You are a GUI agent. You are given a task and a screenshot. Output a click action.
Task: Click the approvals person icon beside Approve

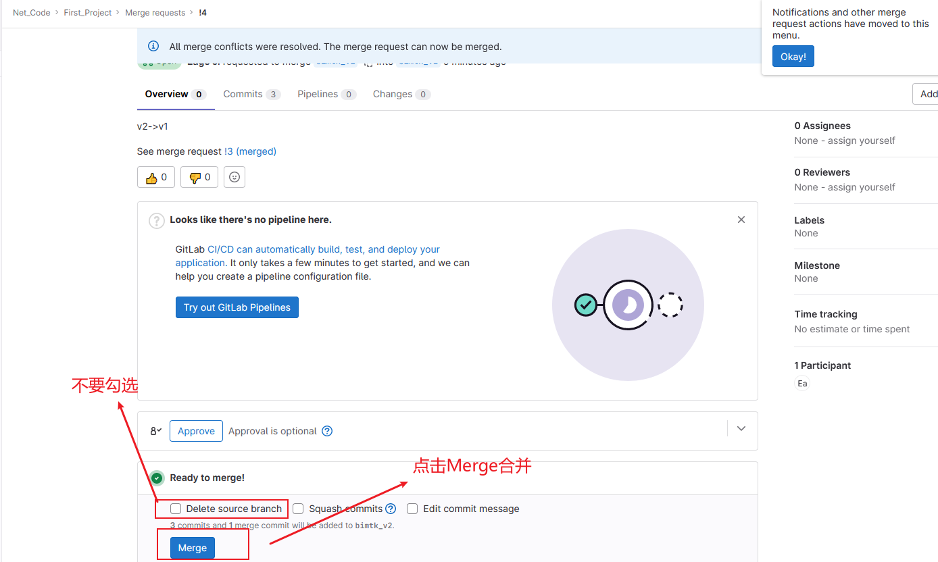pos(156,431)
